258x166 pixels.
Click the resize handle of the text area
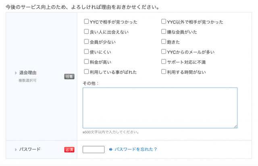[235, 126]
